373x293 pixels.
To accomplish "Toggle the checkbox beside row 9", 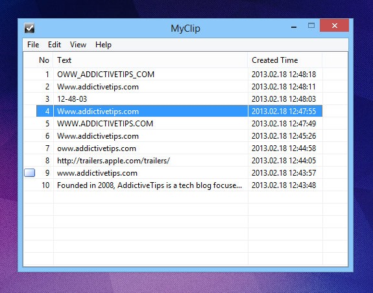I will click(29, 173).
